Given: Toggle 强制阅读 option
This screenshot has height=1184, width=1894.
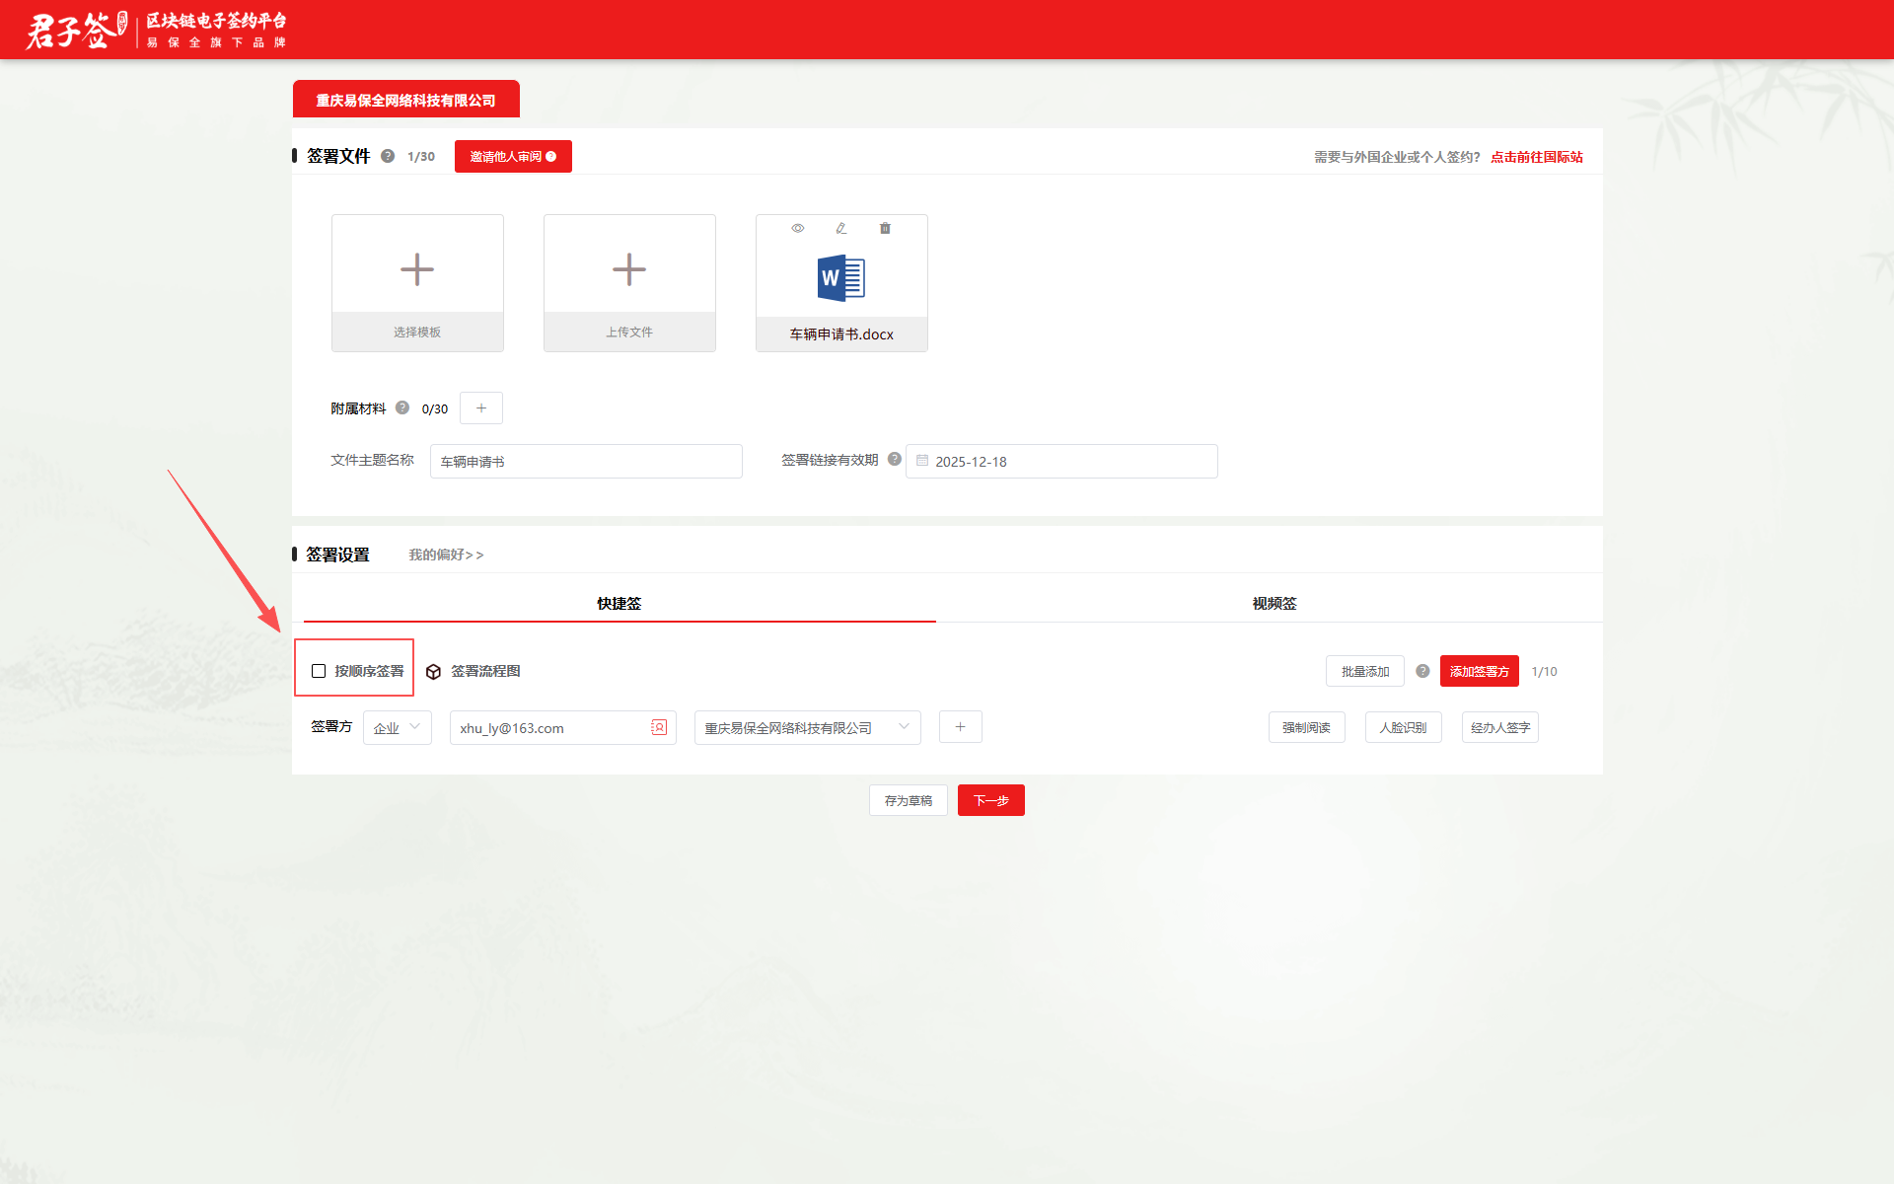Looking at the screenshot, I should point(1306,727).
